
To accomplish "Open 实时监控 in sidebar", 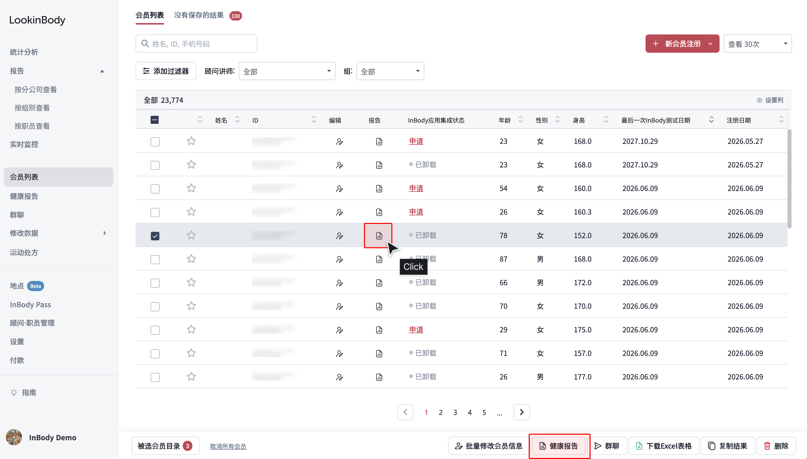I will [x=24, y=144].
